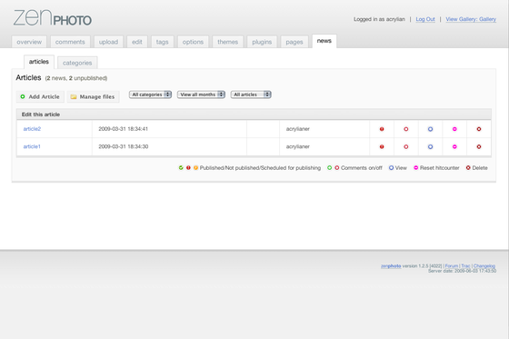
Task: Toggle comments on/off icon for article2
Action: coord(405,129)
